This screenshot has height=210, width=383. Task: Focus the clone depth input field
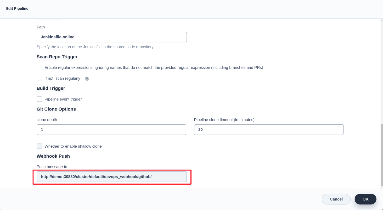coord(111,129)
